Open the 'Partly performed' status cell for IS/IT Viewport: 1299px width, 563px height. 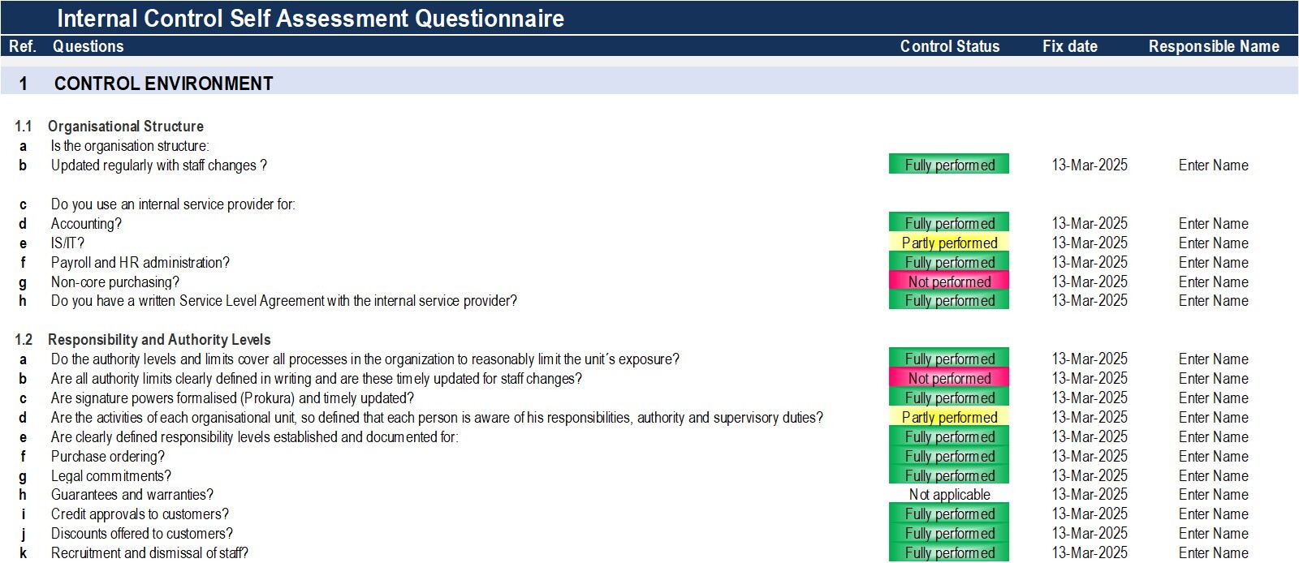[x=949, y=243]
